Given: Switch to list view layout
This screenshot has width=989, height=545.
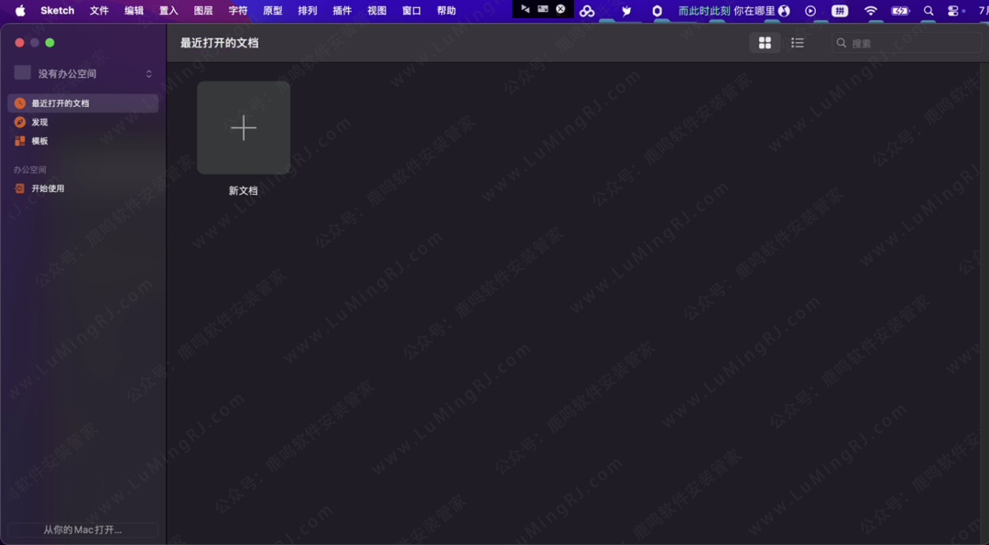Looking at the screenshot, I should 797,42.
